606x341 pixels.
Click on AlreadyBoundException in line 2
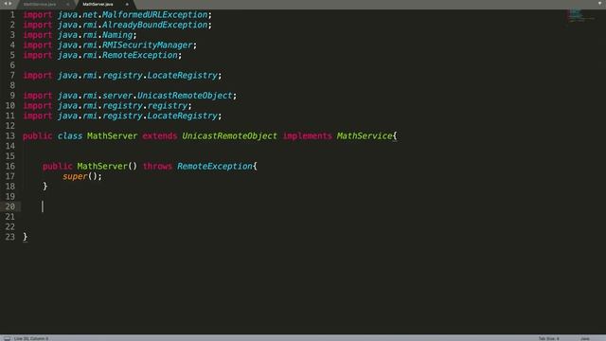coord(155,25)
